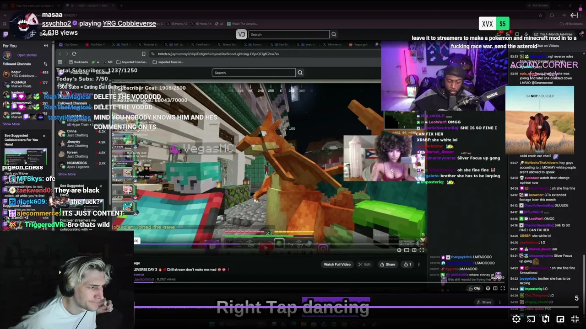Click search magnifier in inner Twitch page
The image size is (586, 329).
pyautogui.click(x=300, y=73)
